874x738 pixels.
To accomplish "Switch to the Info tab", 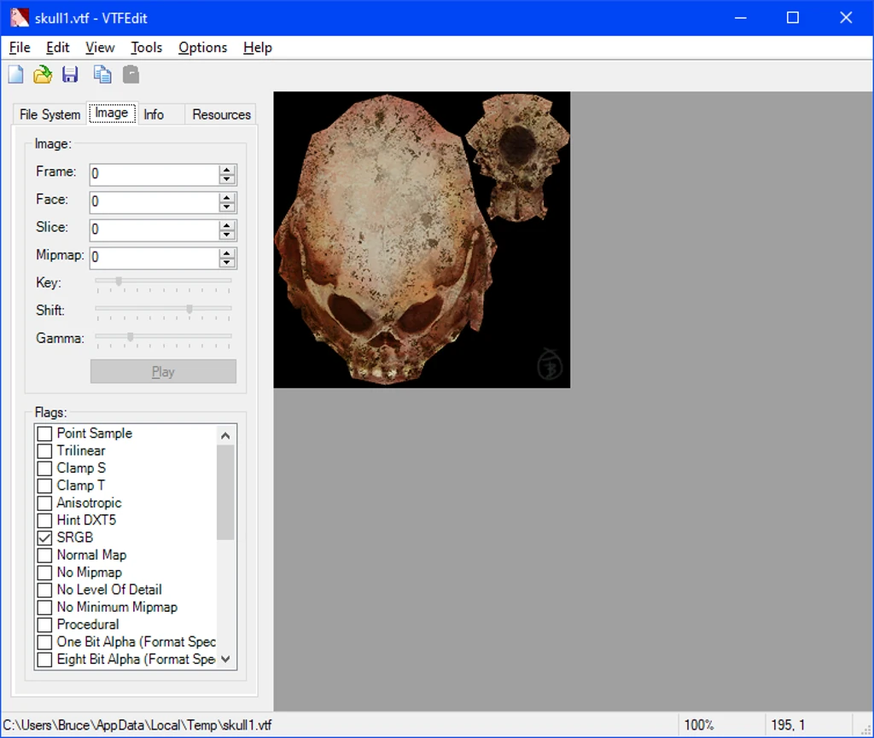I will (x=154, y=114).
